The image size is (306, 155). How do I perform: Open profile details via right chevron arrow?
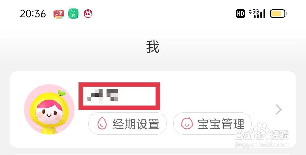click(x=279, y=109)
